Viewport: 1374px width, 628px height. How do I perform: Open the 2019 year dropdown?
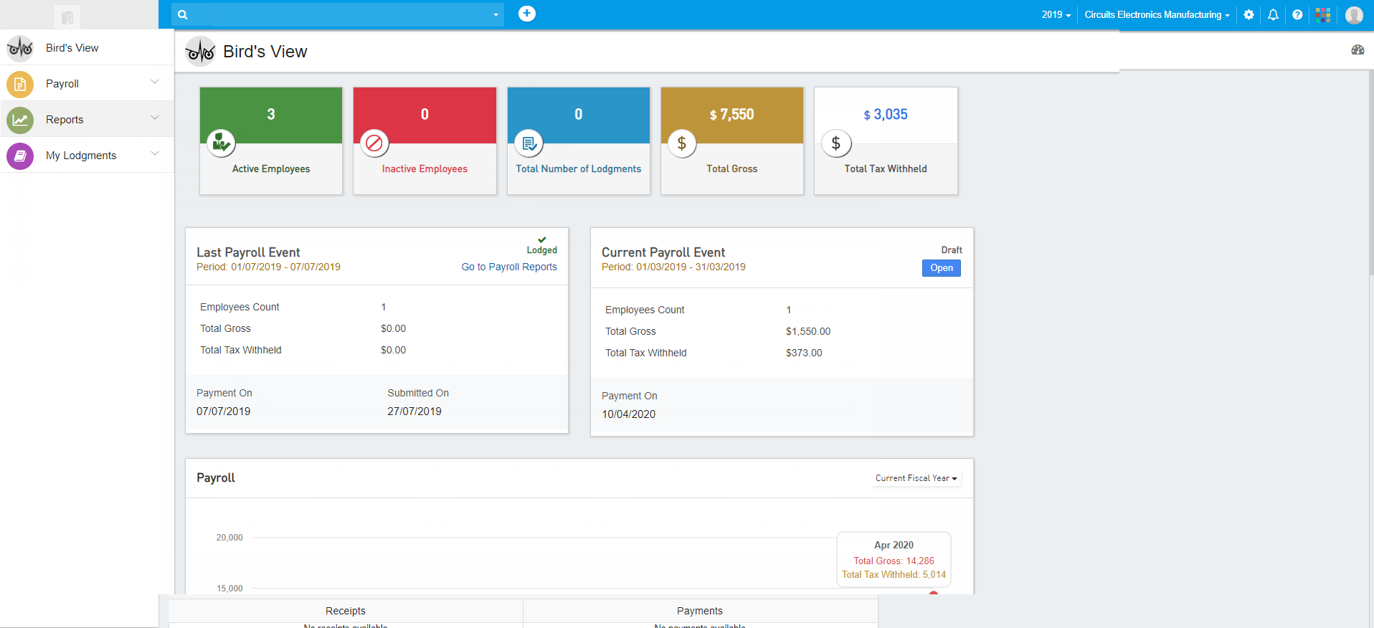tap(1056, 14)
